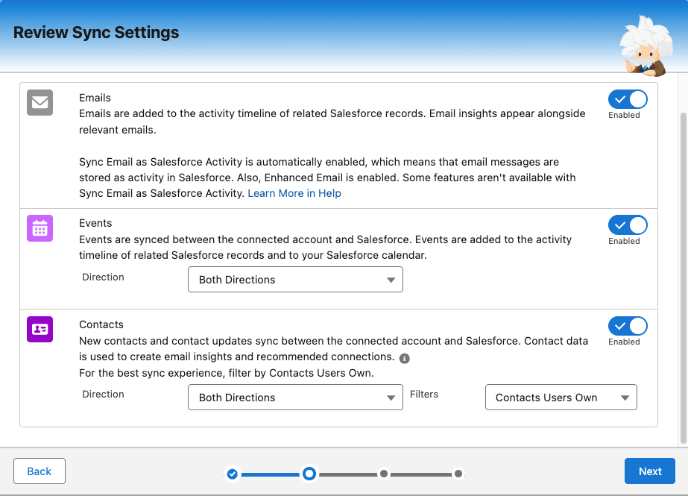Click the Emails section heading

(95, 98)
